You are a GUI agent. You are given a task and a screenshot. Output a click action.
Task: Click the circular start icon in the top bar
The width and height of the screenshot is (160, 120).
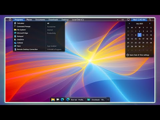(10, 20)
